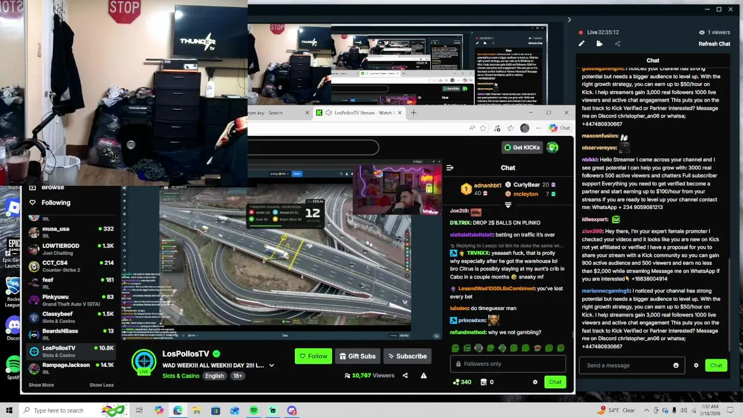The width and height of the screenshot is (743, 418).
Task: Open LosPollosTV channel avatar
Action: [x=144, y=362]
